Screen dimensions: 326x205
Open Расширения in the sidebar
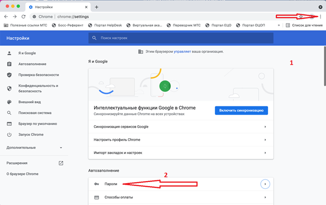point(17,163)
